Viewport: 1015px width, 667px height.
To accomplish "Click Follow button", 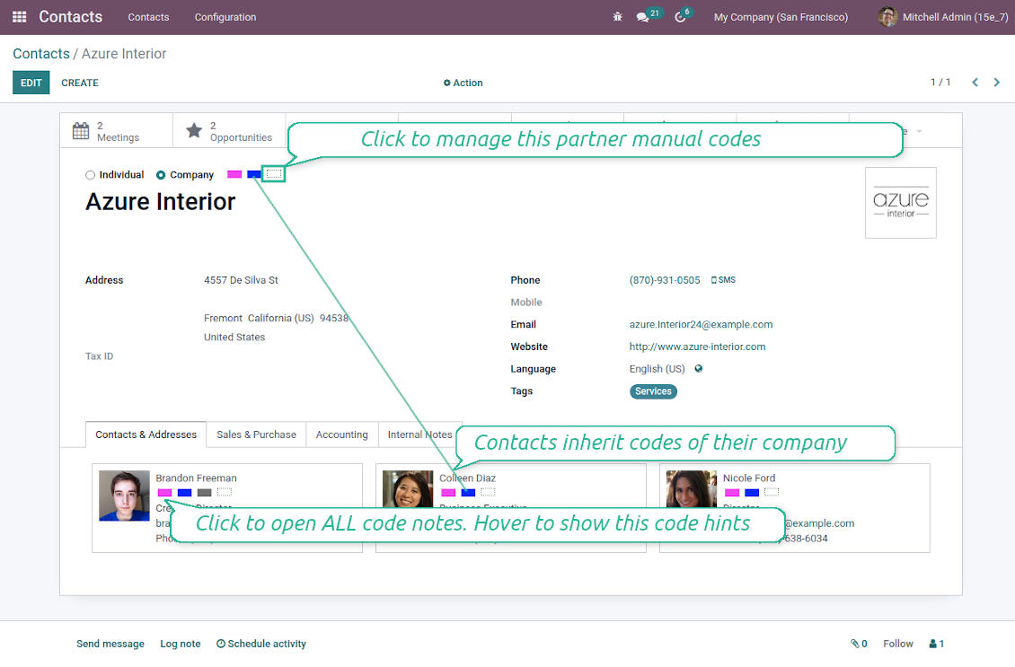I will pos(898,644).
